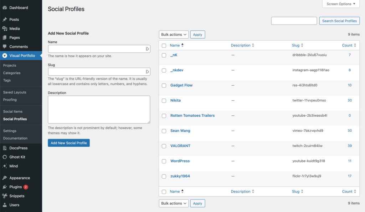
Task: Click the Ghost Kit icon
Action: click(x=5, y=157)
